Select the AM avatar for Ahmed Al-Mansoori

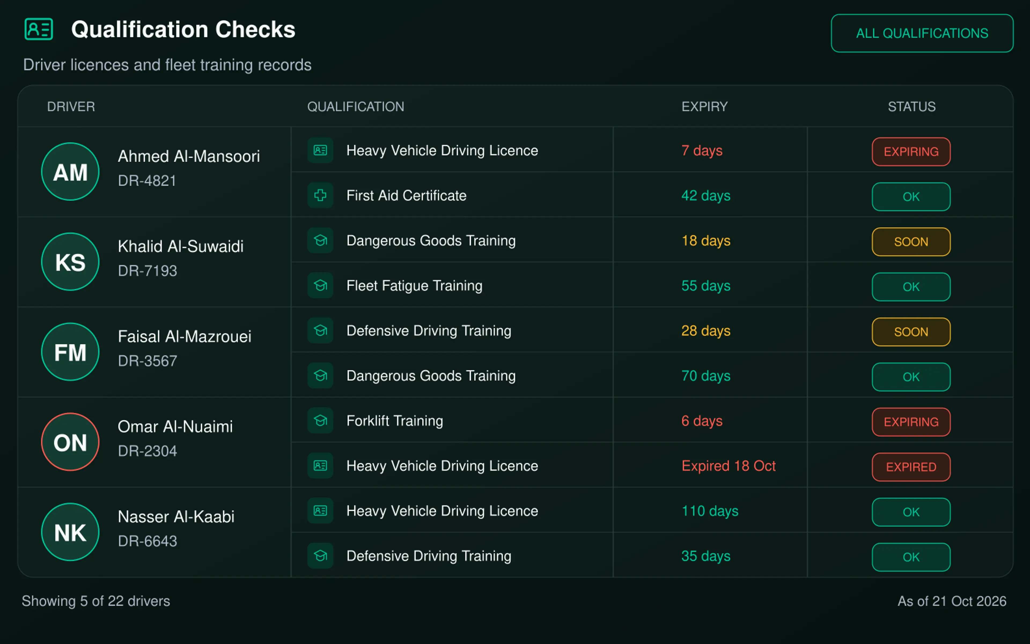pyautogui.click(x=70, y=172)
